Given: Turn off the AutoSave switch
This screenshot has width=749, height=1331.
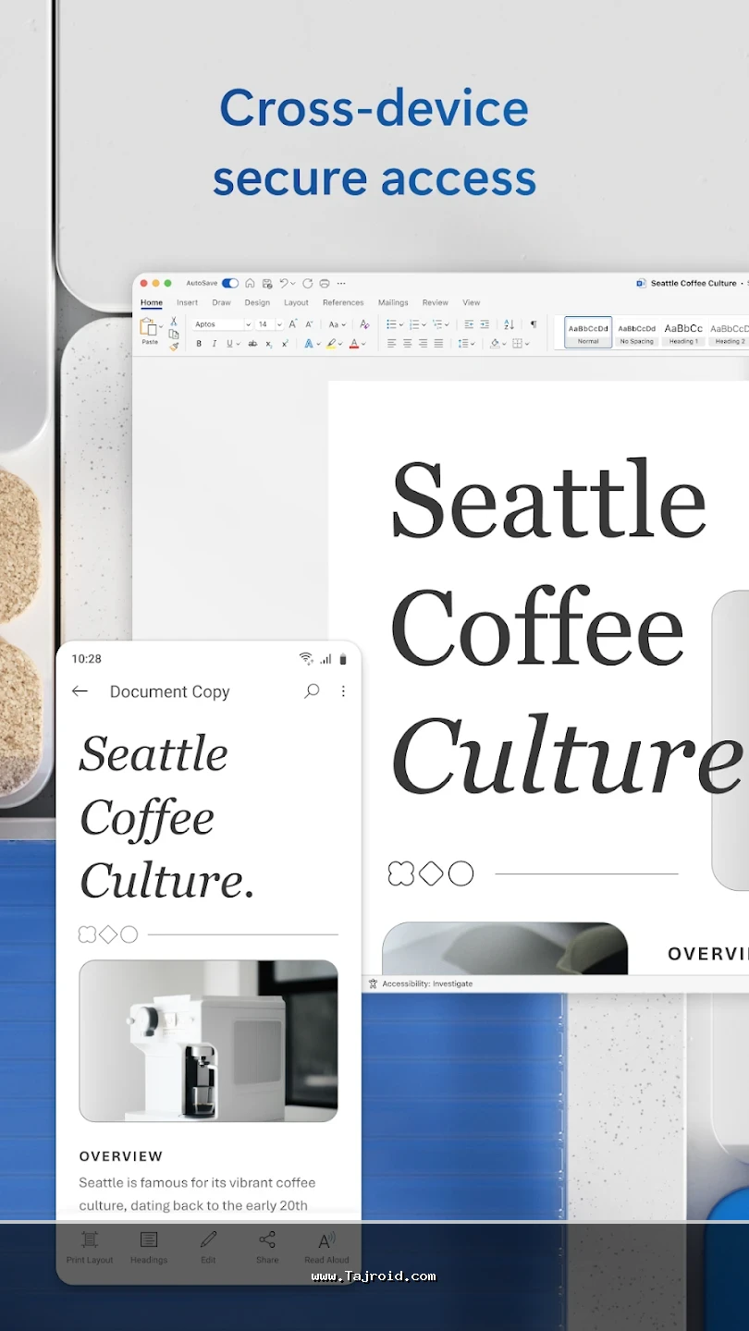Looking at the screenshot, I should (x=230, y=284).
